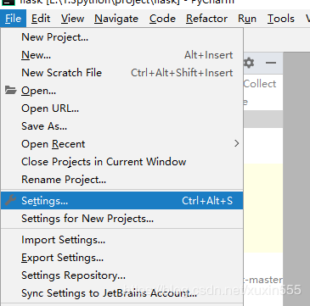Click the folder icon next to Open
The image size is (310, 306).
(11, 91)
